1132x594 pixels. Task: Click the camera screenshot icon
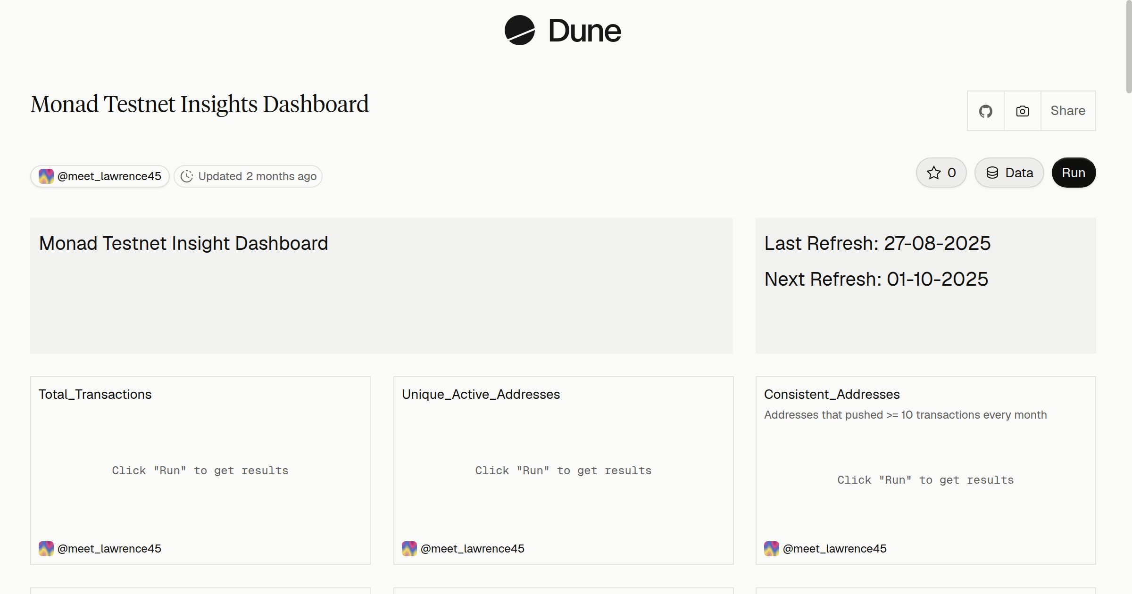click(x=1023, y=111)
